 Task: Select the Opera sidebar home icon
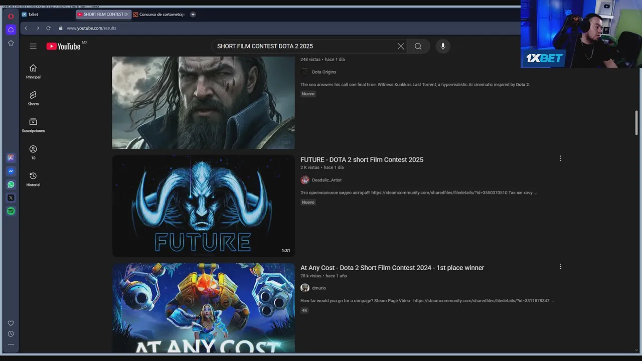[11, 30]
